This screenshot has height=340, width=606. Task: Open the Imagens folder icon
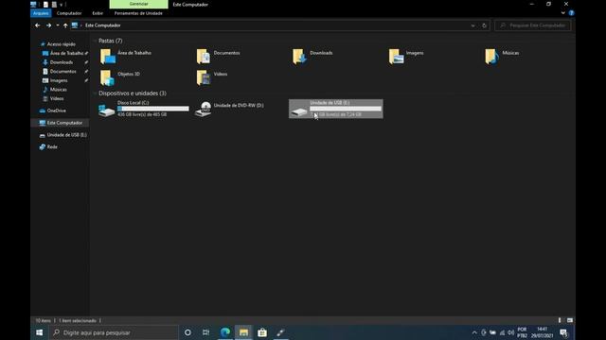[x=396, y=57]
